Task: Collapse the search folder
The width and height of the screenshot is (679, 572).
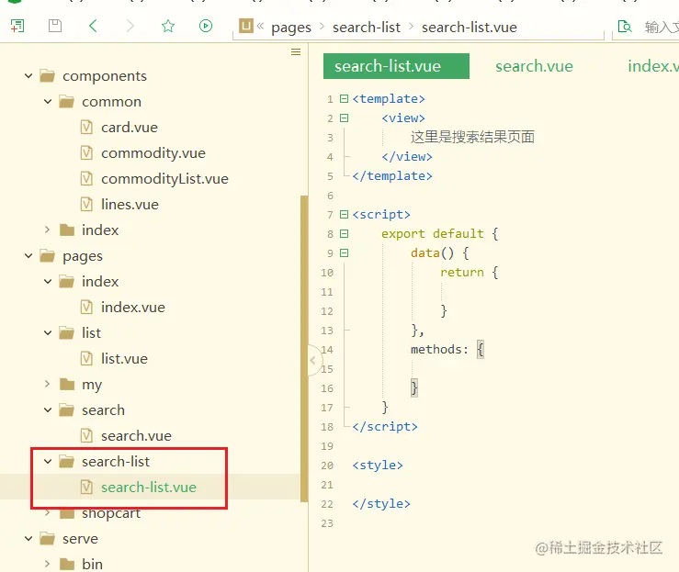Action: pos(48,410)
